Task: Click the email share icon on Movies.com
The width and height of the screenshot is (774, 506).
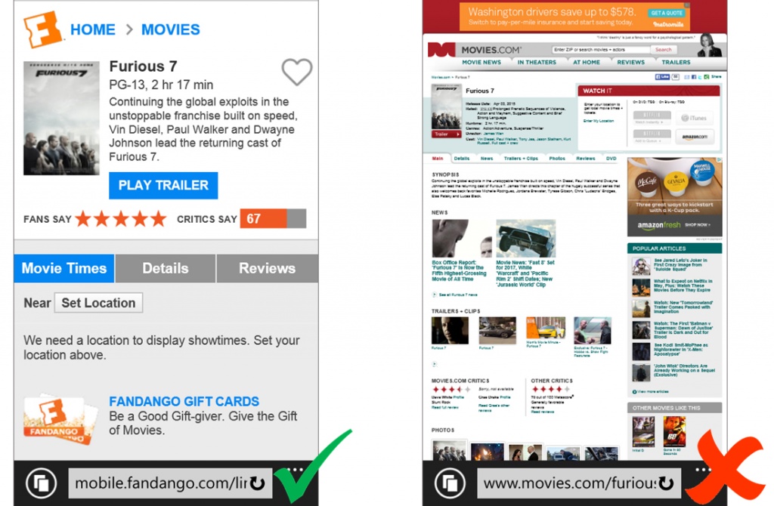Action: pyautogui.click(x=687, y=77)
